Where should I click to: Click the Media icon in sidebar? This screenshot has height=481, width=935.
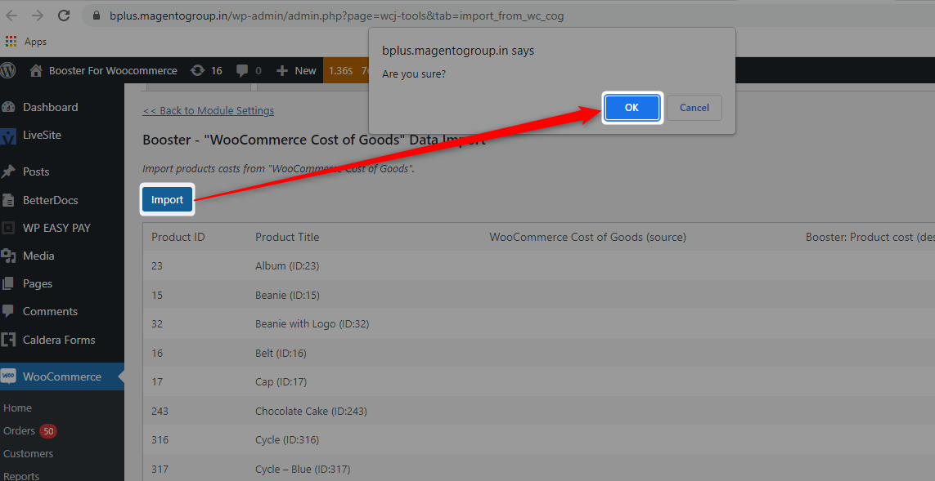click(8, 256)
